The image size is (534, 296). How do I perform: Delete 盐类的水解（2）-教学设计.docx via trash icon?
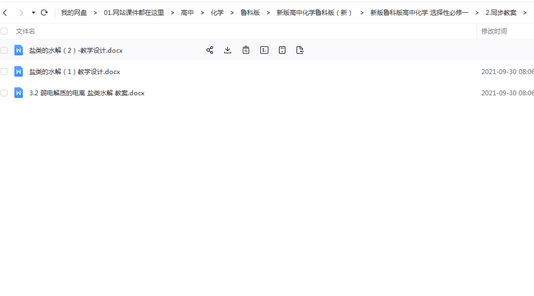click(246, 50)
